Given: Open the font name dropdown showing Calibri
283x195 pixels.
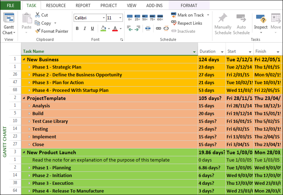Looking at the screenshot, I should (x=103, y=18).
